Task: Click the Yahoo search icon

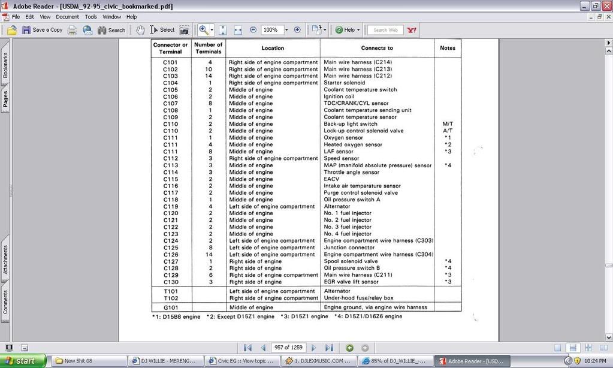Action: point(412,30)
